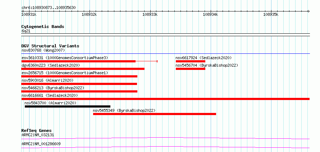
Task: Click the 108934k ruler tick label
Action: pos(210,14)
